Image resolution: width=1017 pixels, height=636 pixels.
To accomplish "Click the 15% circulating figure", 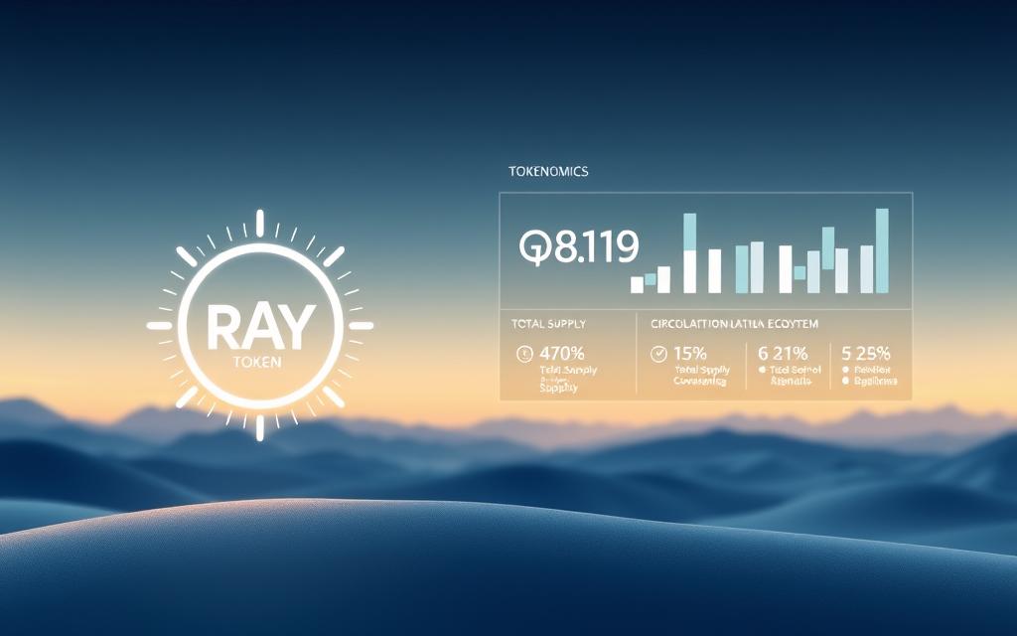I will click(x=689, y=353).
